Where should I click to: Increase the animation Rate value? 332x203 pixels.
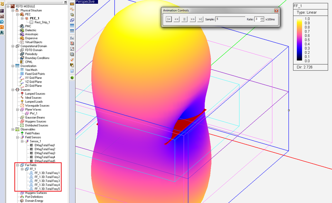[262, 18]
